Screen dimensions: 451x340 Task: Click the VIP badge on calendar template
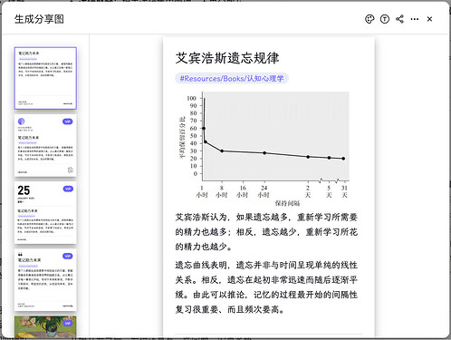point(68,189)
